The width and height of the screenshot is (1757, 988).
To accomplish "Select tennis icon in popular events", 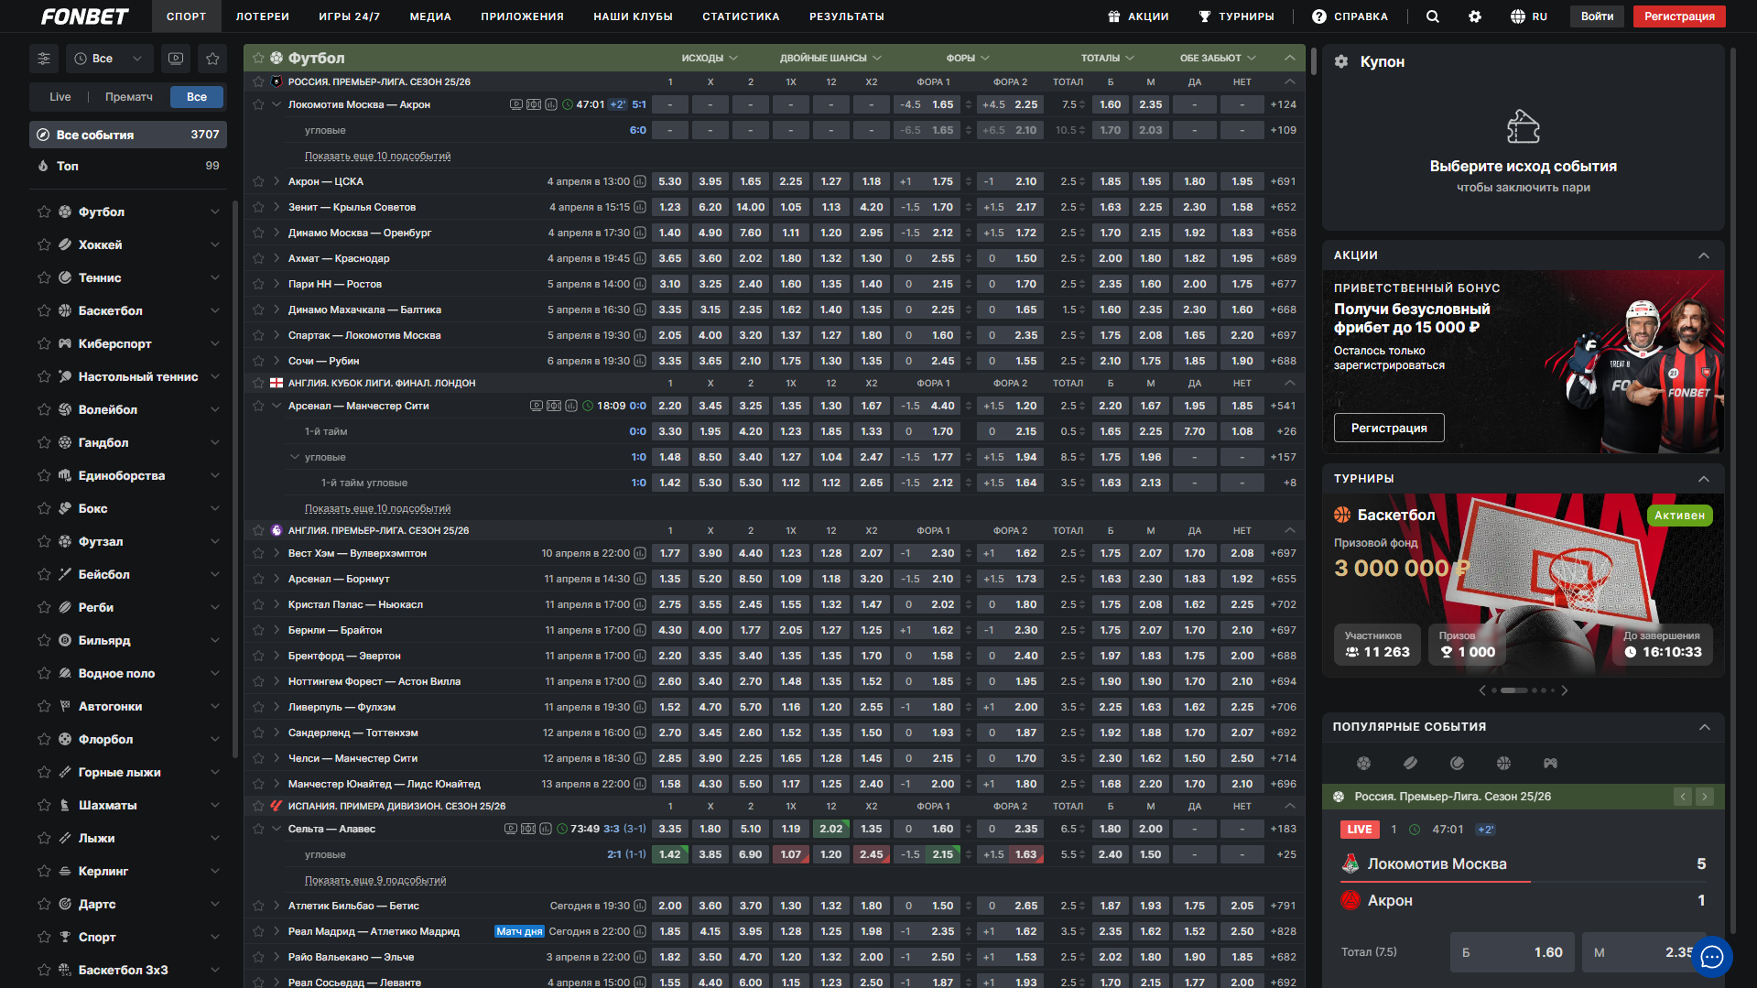I will 1458,763.
